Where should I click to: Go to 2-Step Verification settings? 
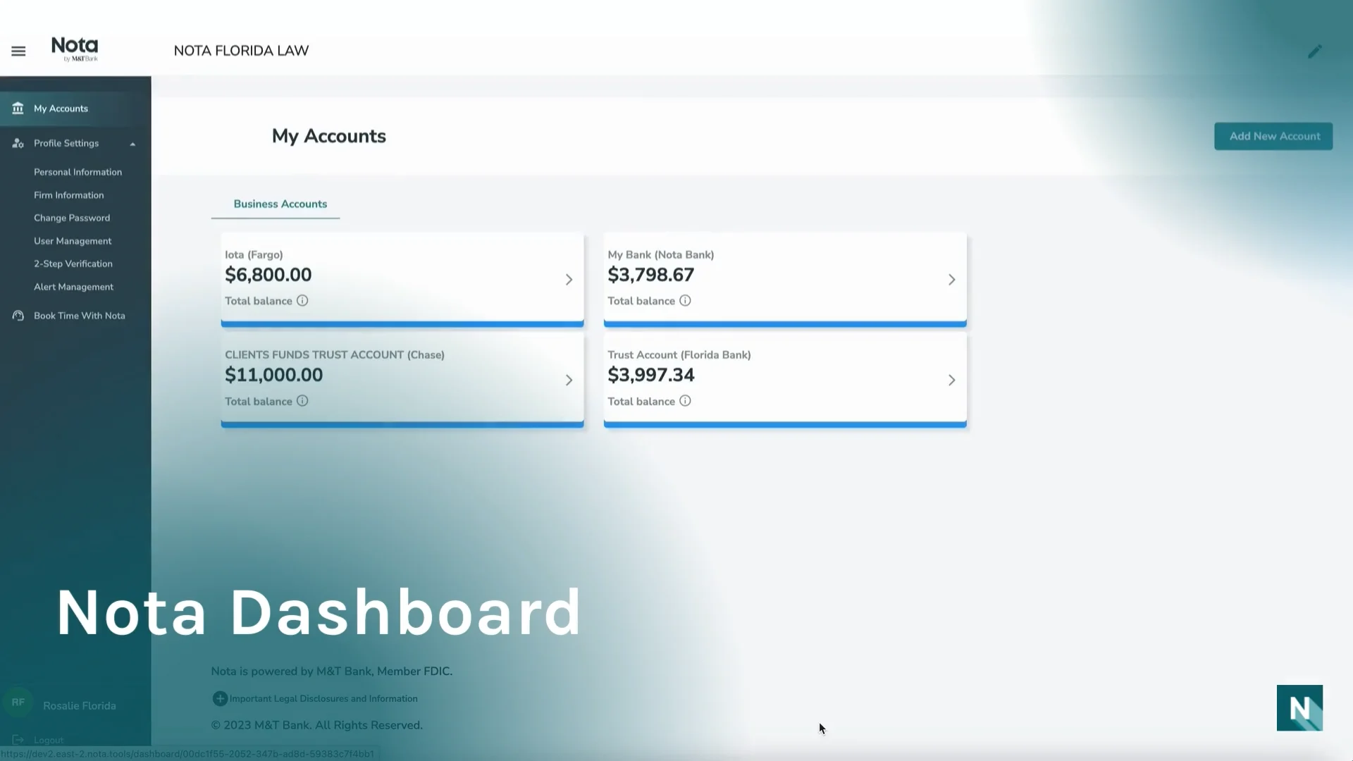(x=73, y=264)
